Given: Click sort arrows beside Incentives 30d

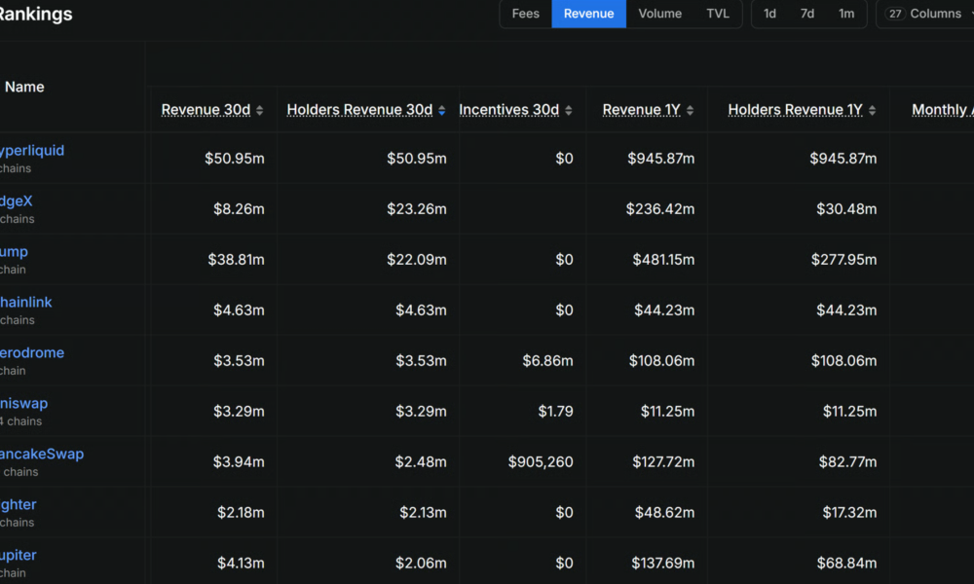Looking at the screenshot, I should [569, 110].
